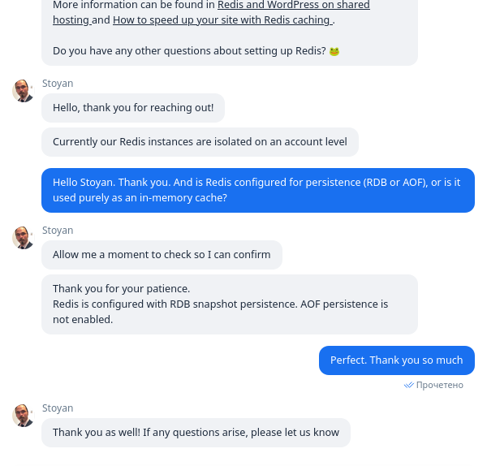This screenshot has height=466, width=487.
Task: Click the message about RDB snapshot persistence
Action: (230, 304)
